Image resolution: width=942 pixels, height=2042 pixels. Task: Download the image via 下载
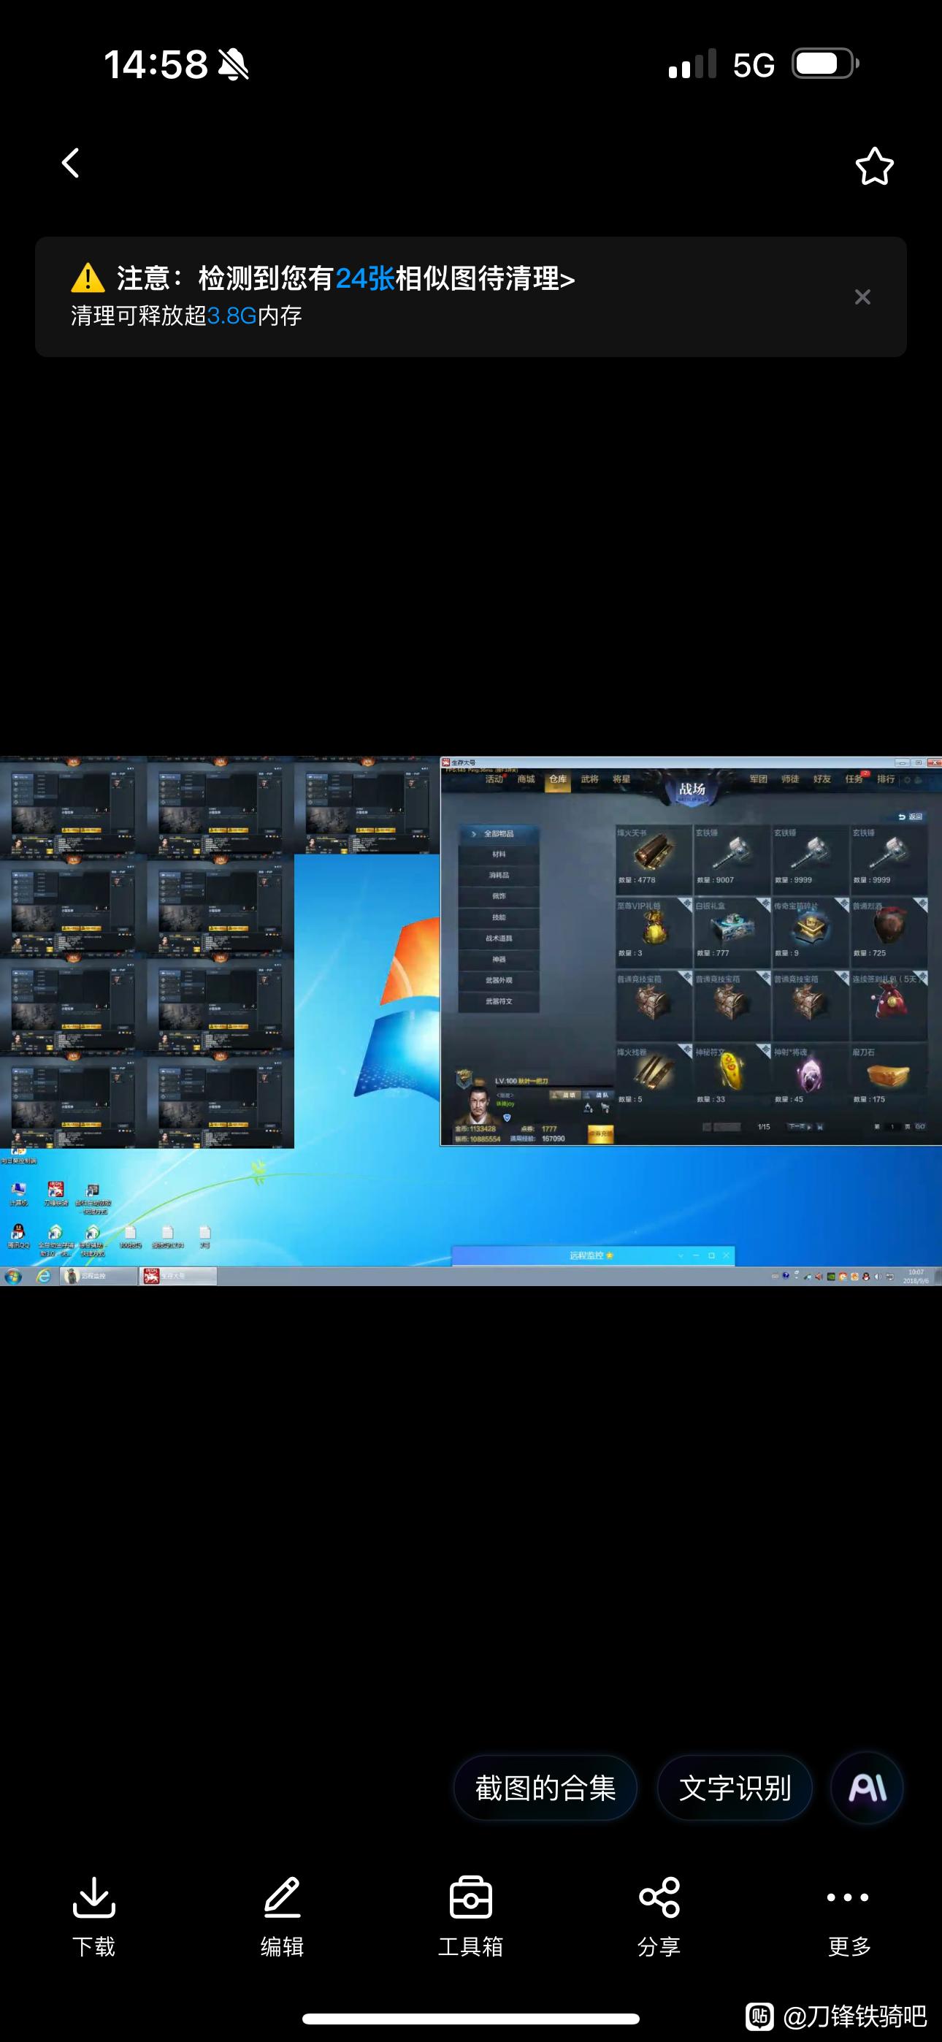click(x=93, y=1917)
